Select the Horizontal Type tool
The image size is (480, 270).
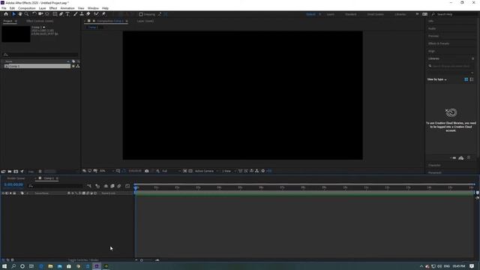[67, 14]
